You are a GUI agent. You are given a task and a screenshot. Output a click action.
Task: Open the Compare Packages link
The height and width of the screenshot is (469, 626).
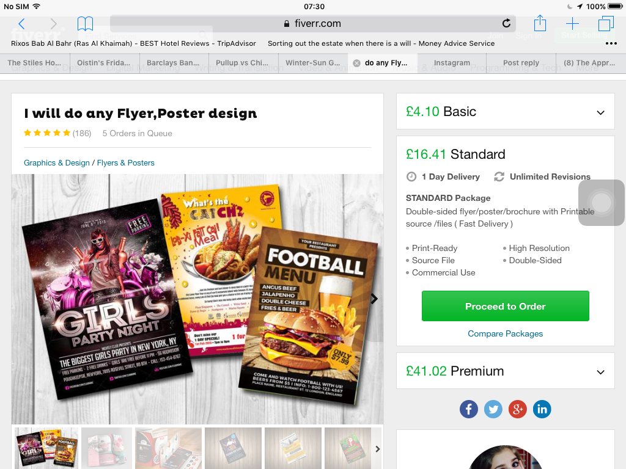pyautogui.click(x=505, y=333)
